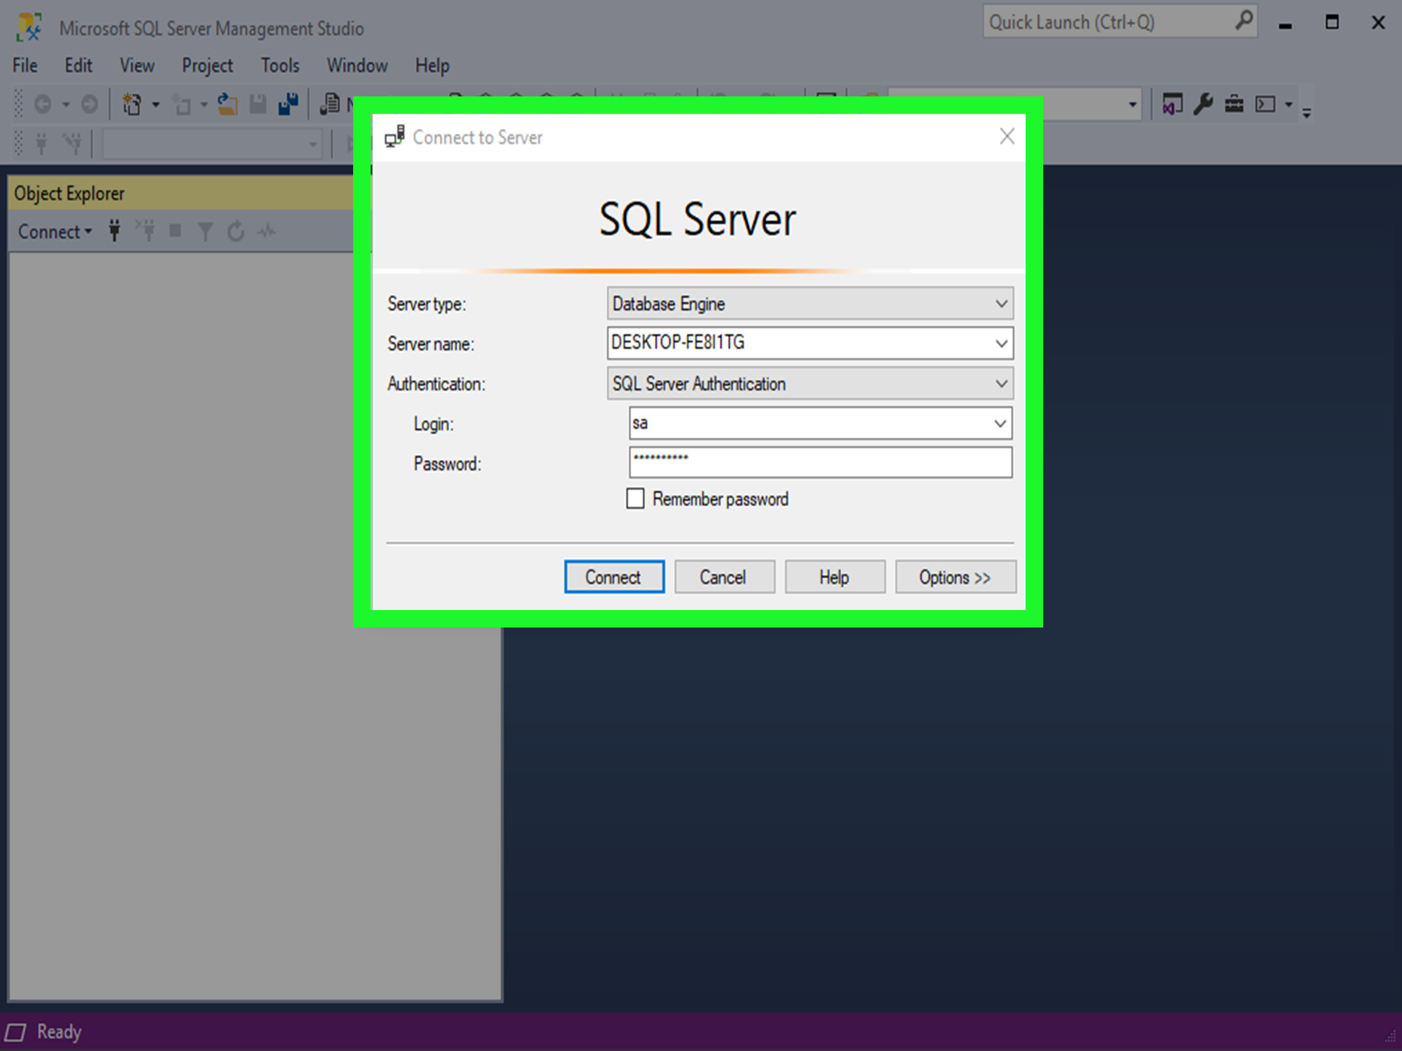Image resolution: width=1402 pixels, height=1051 pixels.
Task: Open the Tools menu
Action: [279, 65]
